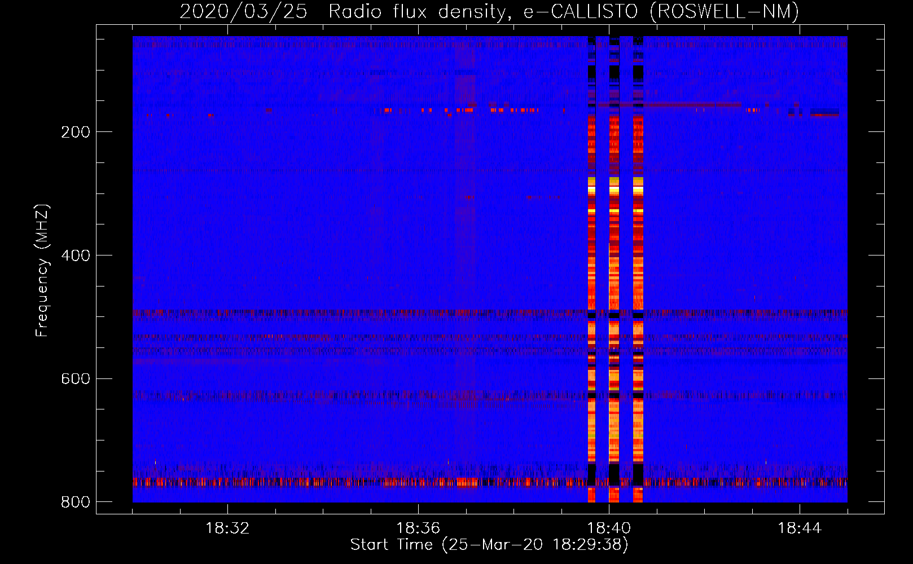Select the 18:44 time tick label
This screenshot has height=564, width=913.
[x=800, y=528]
